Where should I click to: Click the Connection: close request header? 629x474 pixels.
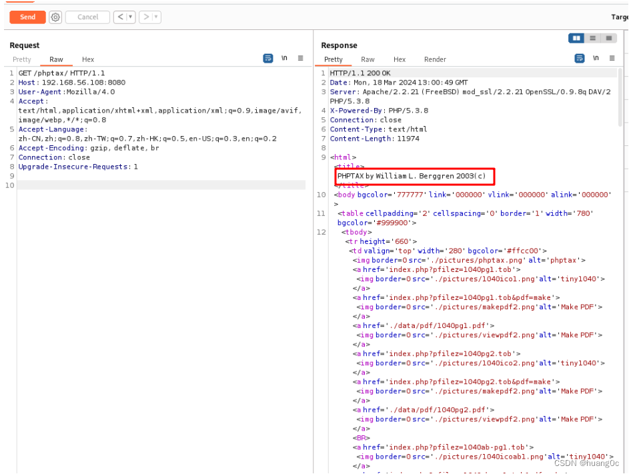pyautogui.click(x=54, y=157)
